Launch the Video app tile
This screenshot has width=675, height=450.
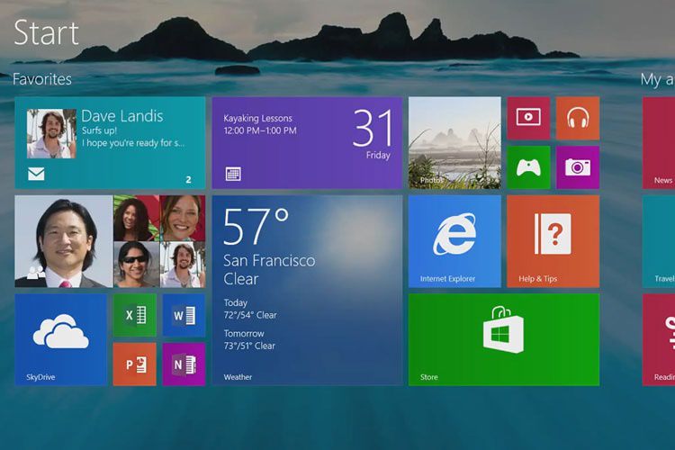pyautogui.click(x=528, y=118)
